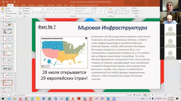Screen dimensions: 181x101
Task: Expand the shapes gallery More arrow
Action: click(107, 13)
